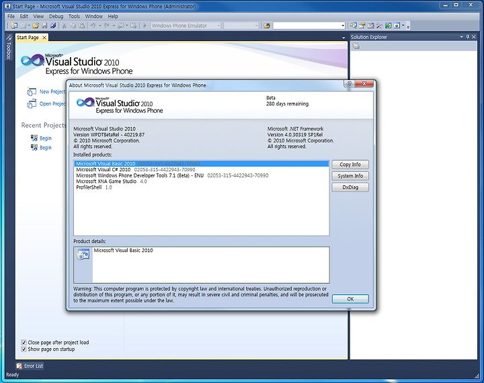
Task: Open the first Begin recent project
Action: 46,138
